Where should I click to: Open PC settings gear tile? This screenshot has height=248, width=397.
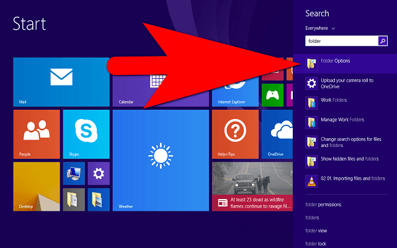pos(98,173)
